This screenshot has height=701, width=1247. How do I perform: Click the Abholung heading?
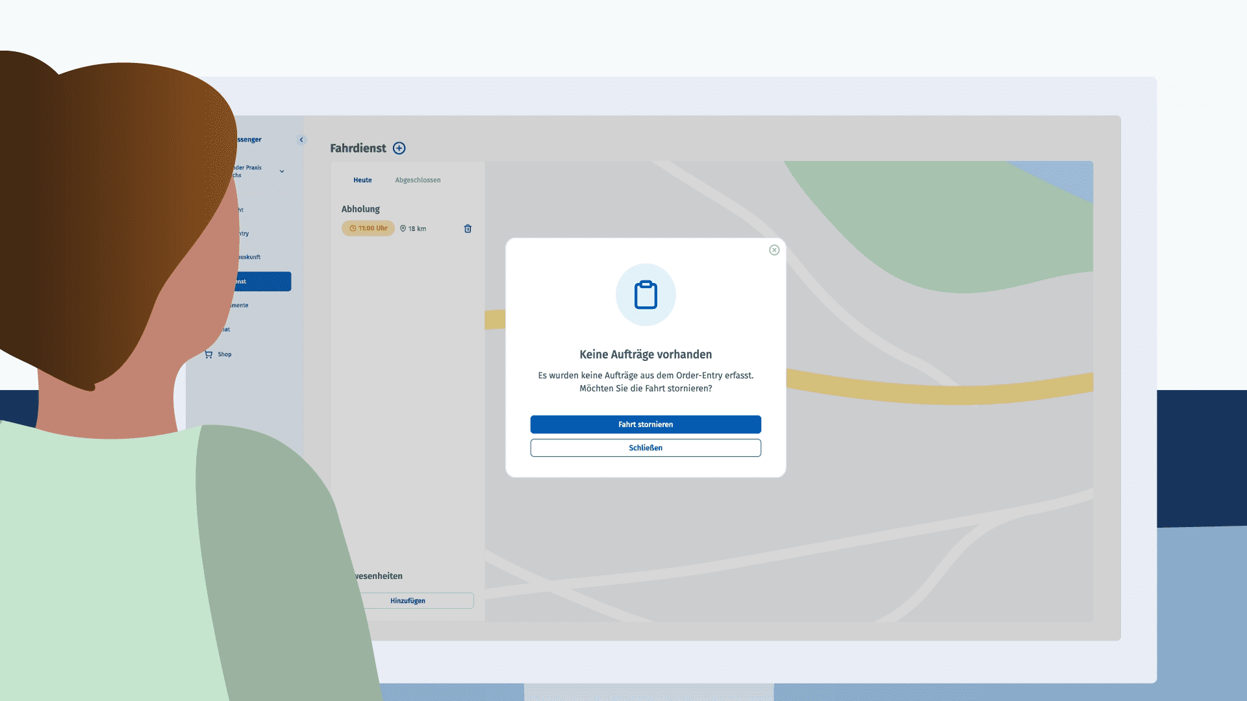360,209
